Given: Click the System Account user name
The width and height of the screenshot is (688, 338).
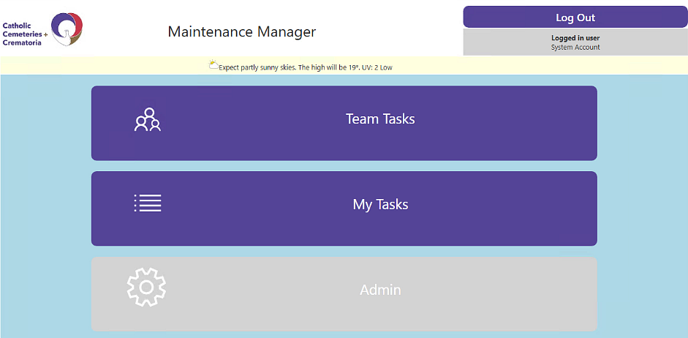Looking at the screenshot, I should pos(575,48).
